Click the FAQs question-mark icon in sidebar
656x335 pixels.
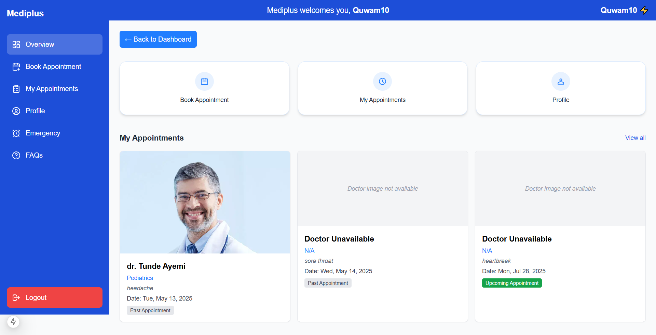[16, 155]
